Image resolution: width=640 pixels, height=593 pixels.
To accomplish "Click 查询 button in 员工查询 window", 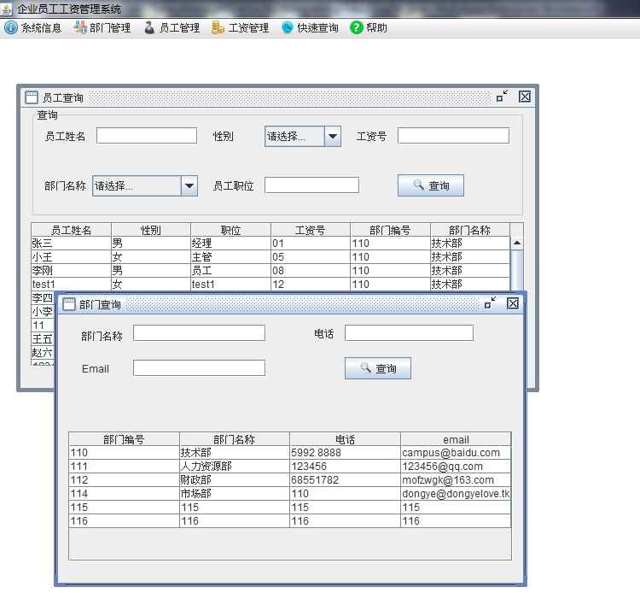I will pyautogui.click(x=431, y=185).
